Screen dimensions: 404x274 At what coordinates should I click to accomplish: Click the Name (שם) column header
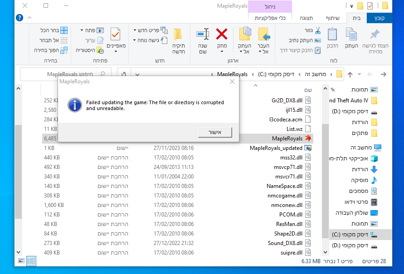[x=308, y=90]
